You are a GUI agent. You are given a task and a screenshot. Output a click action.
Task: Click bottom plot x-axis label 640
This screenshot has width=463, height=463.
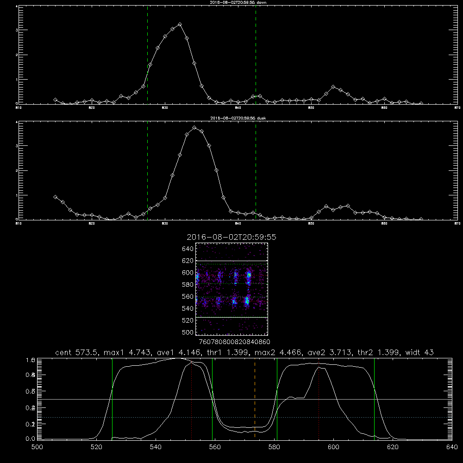coord(452,447)
